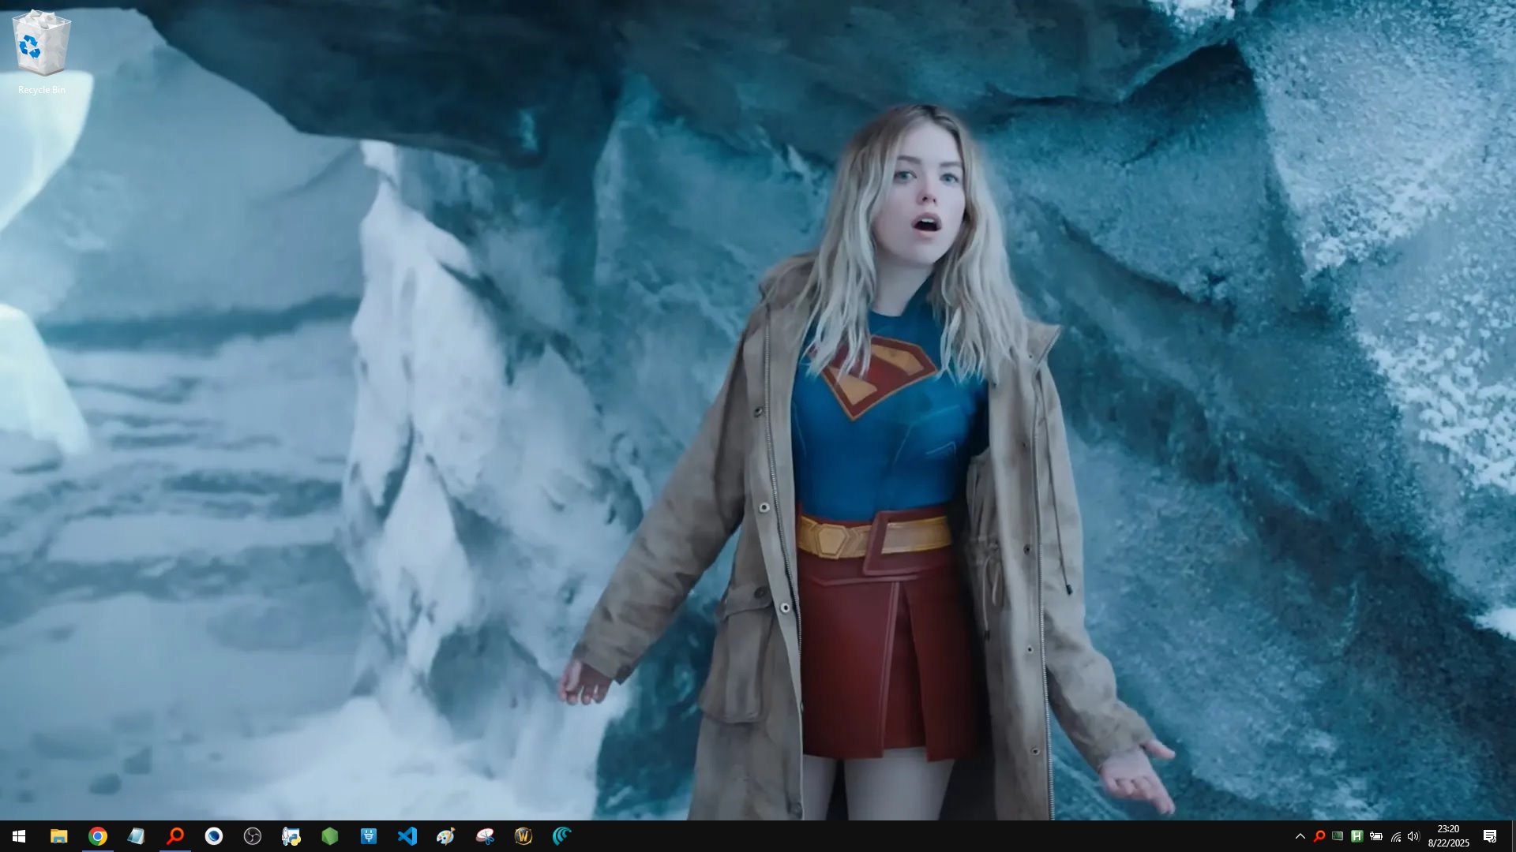
Task: Expand the hidden system tray icons
Action: pos(1300,836)
